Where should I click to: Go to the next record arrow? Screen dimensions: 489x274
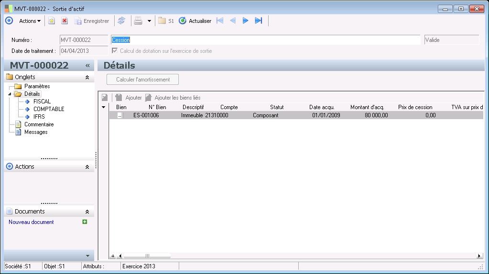pos(246,20)
